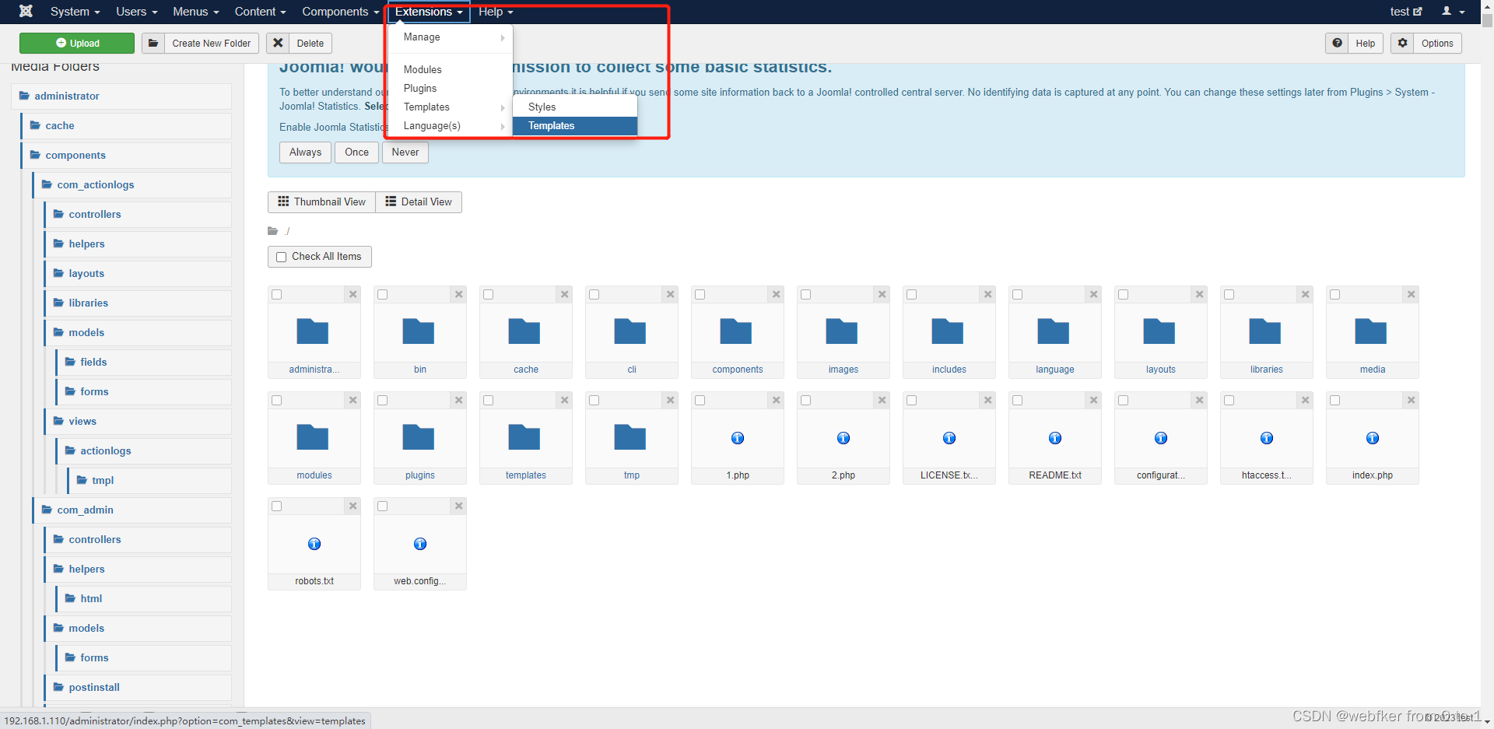1494x729 pixels.
Task: Click the 1.php file info icon
Action: (x=738, y=438)
